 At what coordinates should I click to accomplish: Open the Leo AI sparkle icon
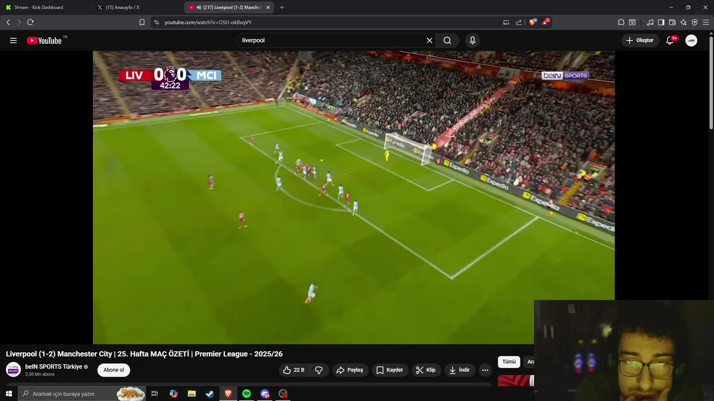pyautogui.click(x=683, y=22)
